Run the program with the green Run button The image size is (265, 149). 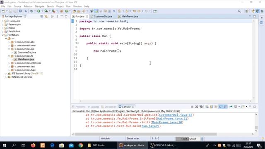coord(39,11)
